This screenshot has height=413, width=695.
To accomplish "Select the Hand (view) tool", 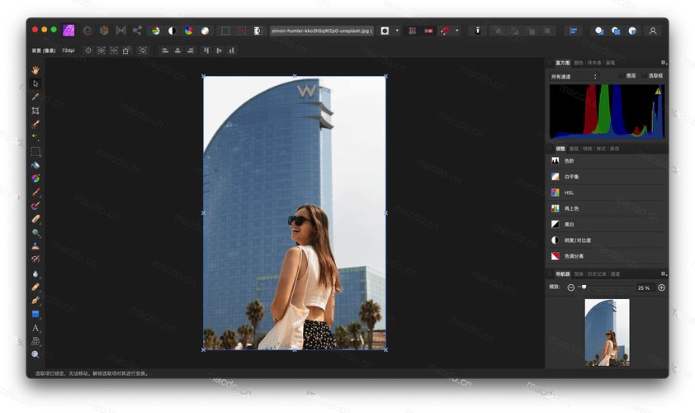I will pyautogui.click(x=35, y=70).
